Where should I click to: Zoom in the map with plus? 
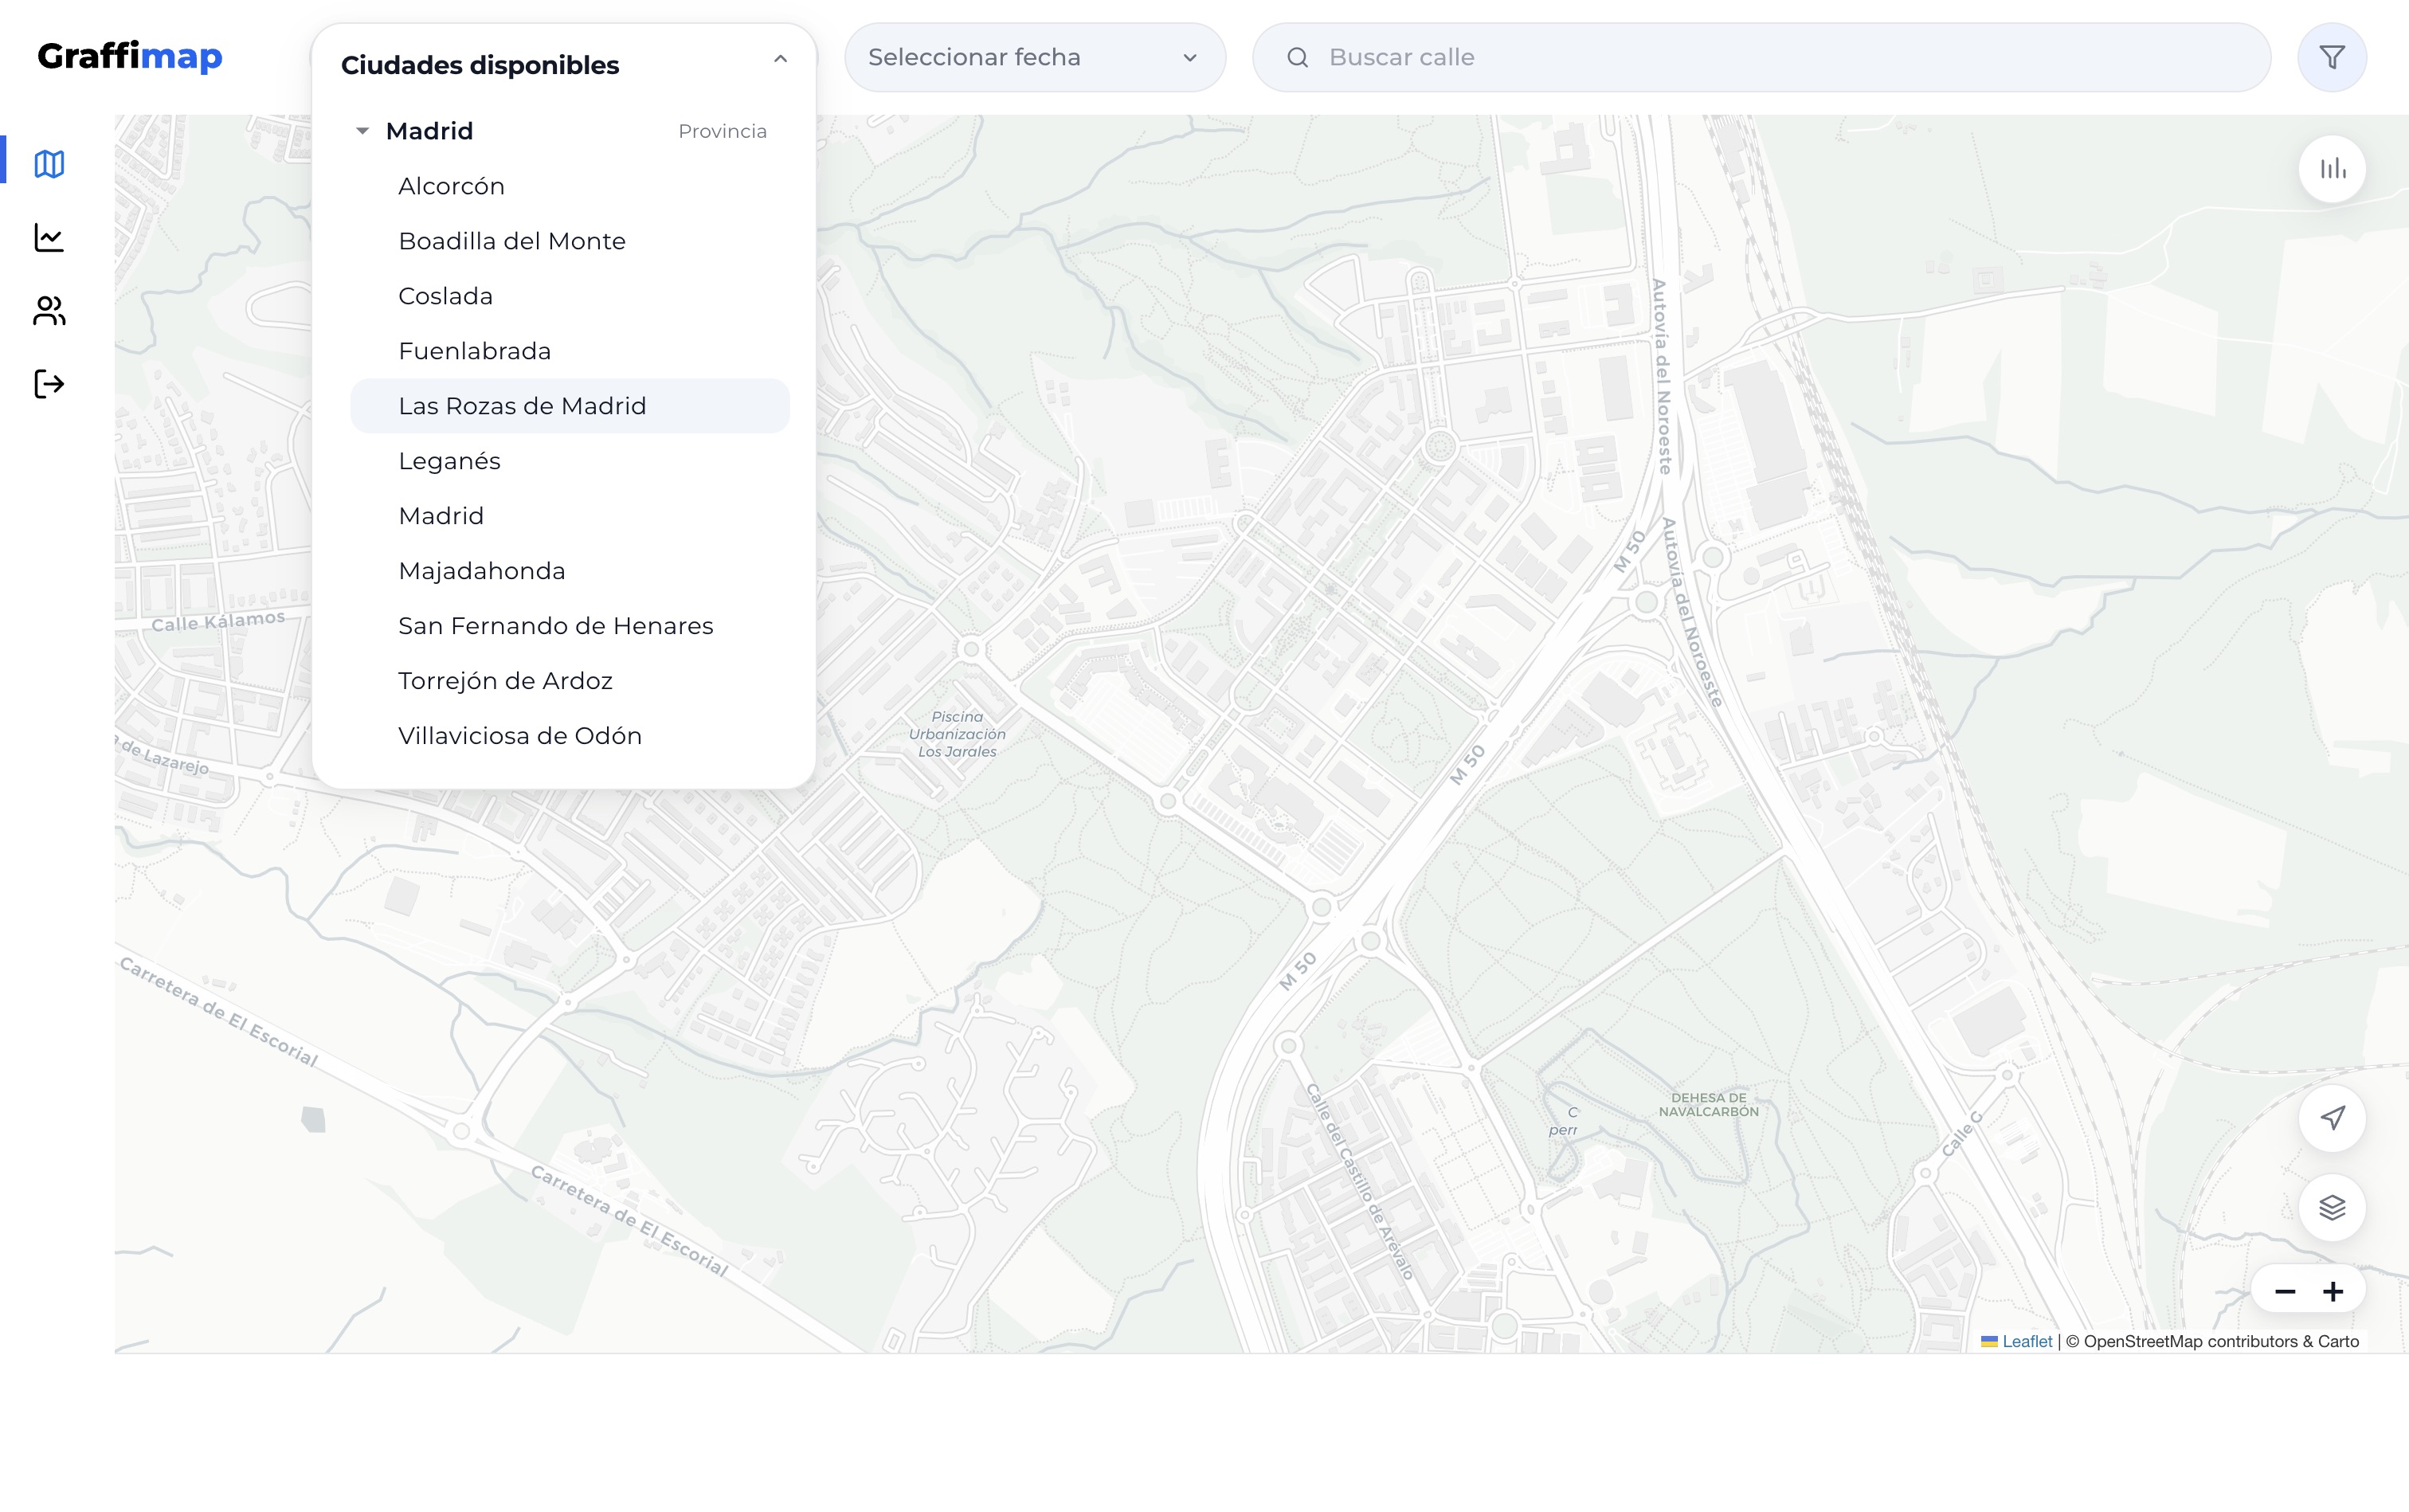(x=2333, y=1292)
